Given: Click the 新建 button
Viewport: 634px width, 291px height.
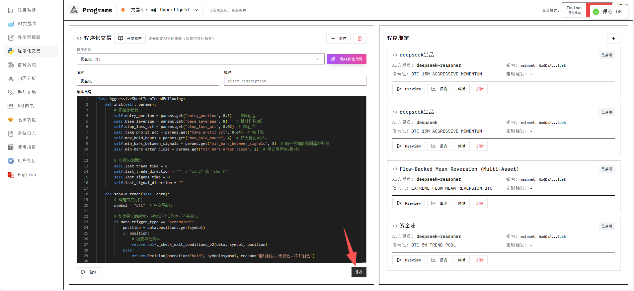Looking at the screenshot, I should (x=338, y=39).
